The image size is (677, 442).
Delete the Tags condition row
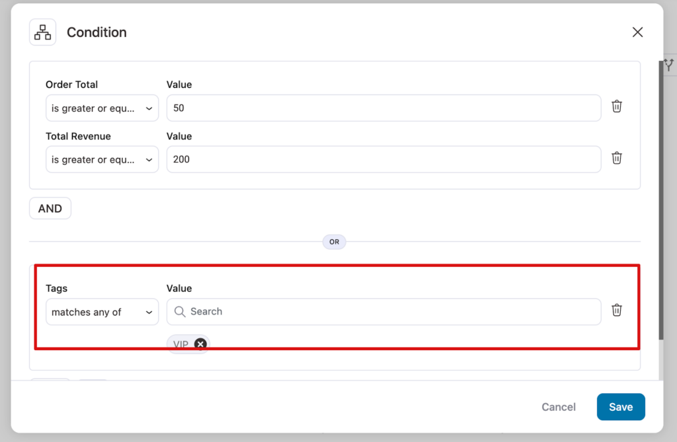click(616, 310)
